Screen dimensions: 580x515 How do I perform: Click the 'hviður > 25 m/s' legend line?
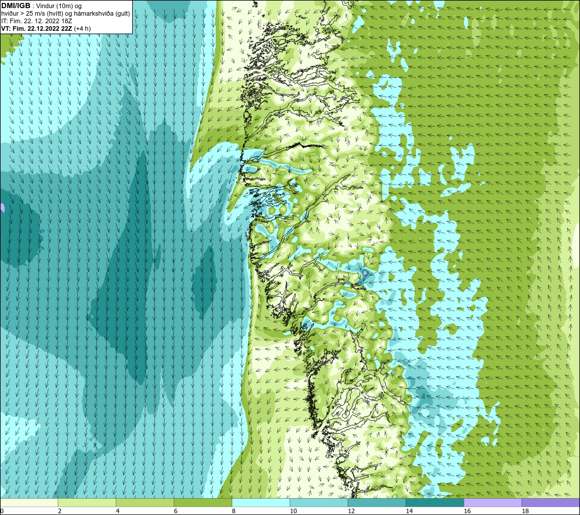pos(66,14)
